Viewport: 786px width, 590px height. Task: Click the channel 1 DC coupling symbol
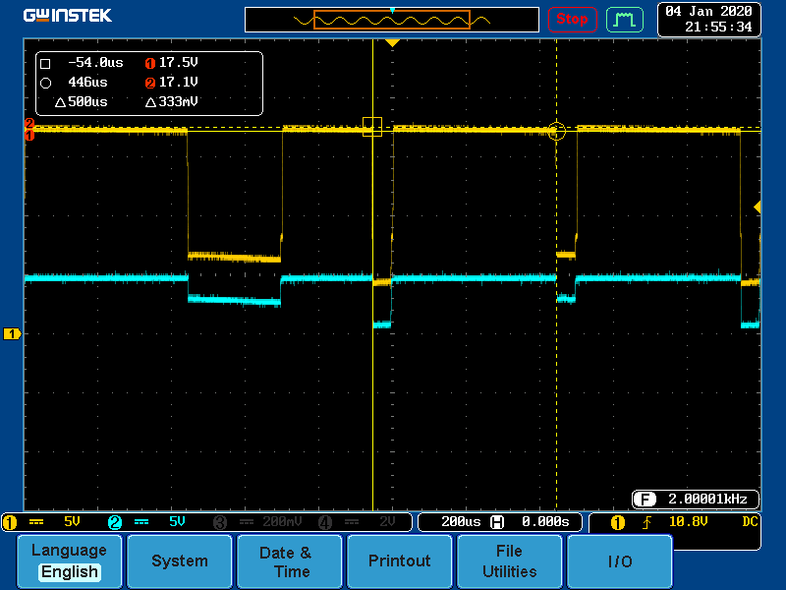coord(36,522)
